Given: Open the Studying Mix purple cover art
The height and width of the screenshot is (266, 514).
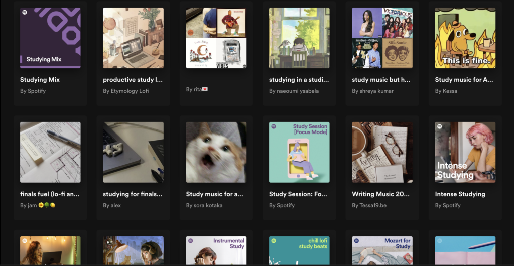Looking at the screenshot, I should point(50,38).
